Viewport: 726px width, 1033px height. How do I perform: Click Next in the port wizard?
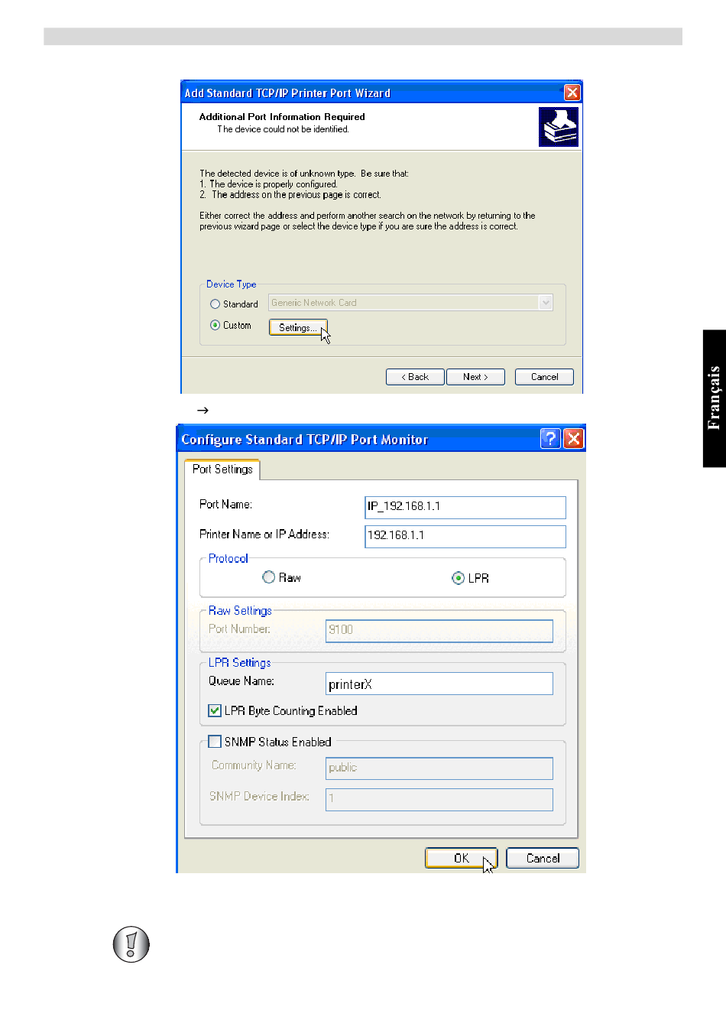point(475,377)
